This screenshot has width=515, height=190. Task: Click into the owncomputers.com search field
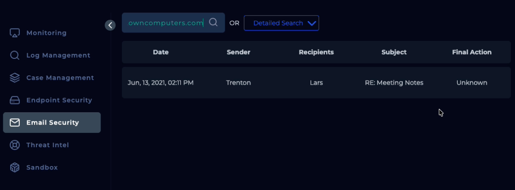click(x=165, y=23)
